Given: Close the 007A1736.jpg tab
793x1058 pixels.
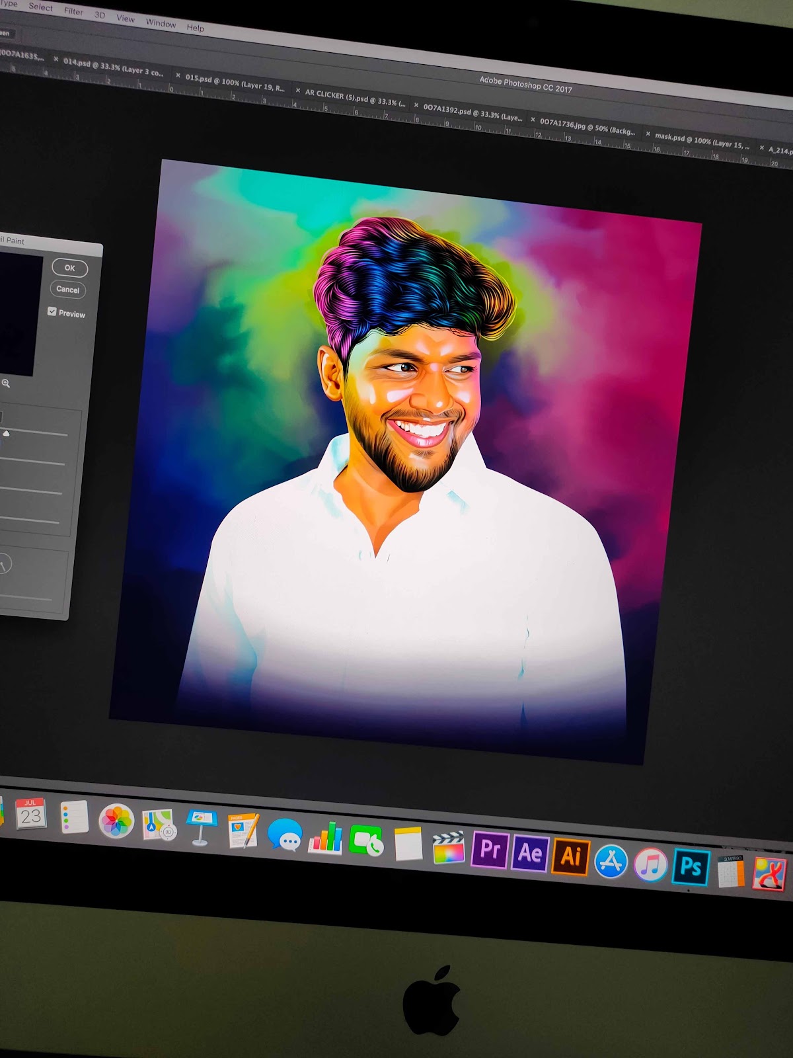Looking at the screenshot, I should click(x=533, y=120).
